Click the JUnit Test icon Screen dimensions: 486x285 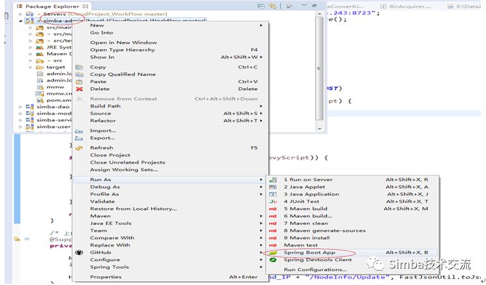(273, 202)
